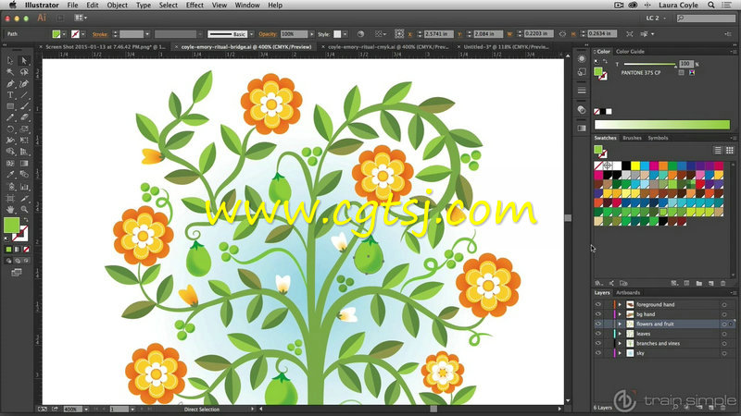The height and width of the screenshot is (416, 741).
Task: Switch swatches to thumbnail grid view
Action: coord(729,150)
